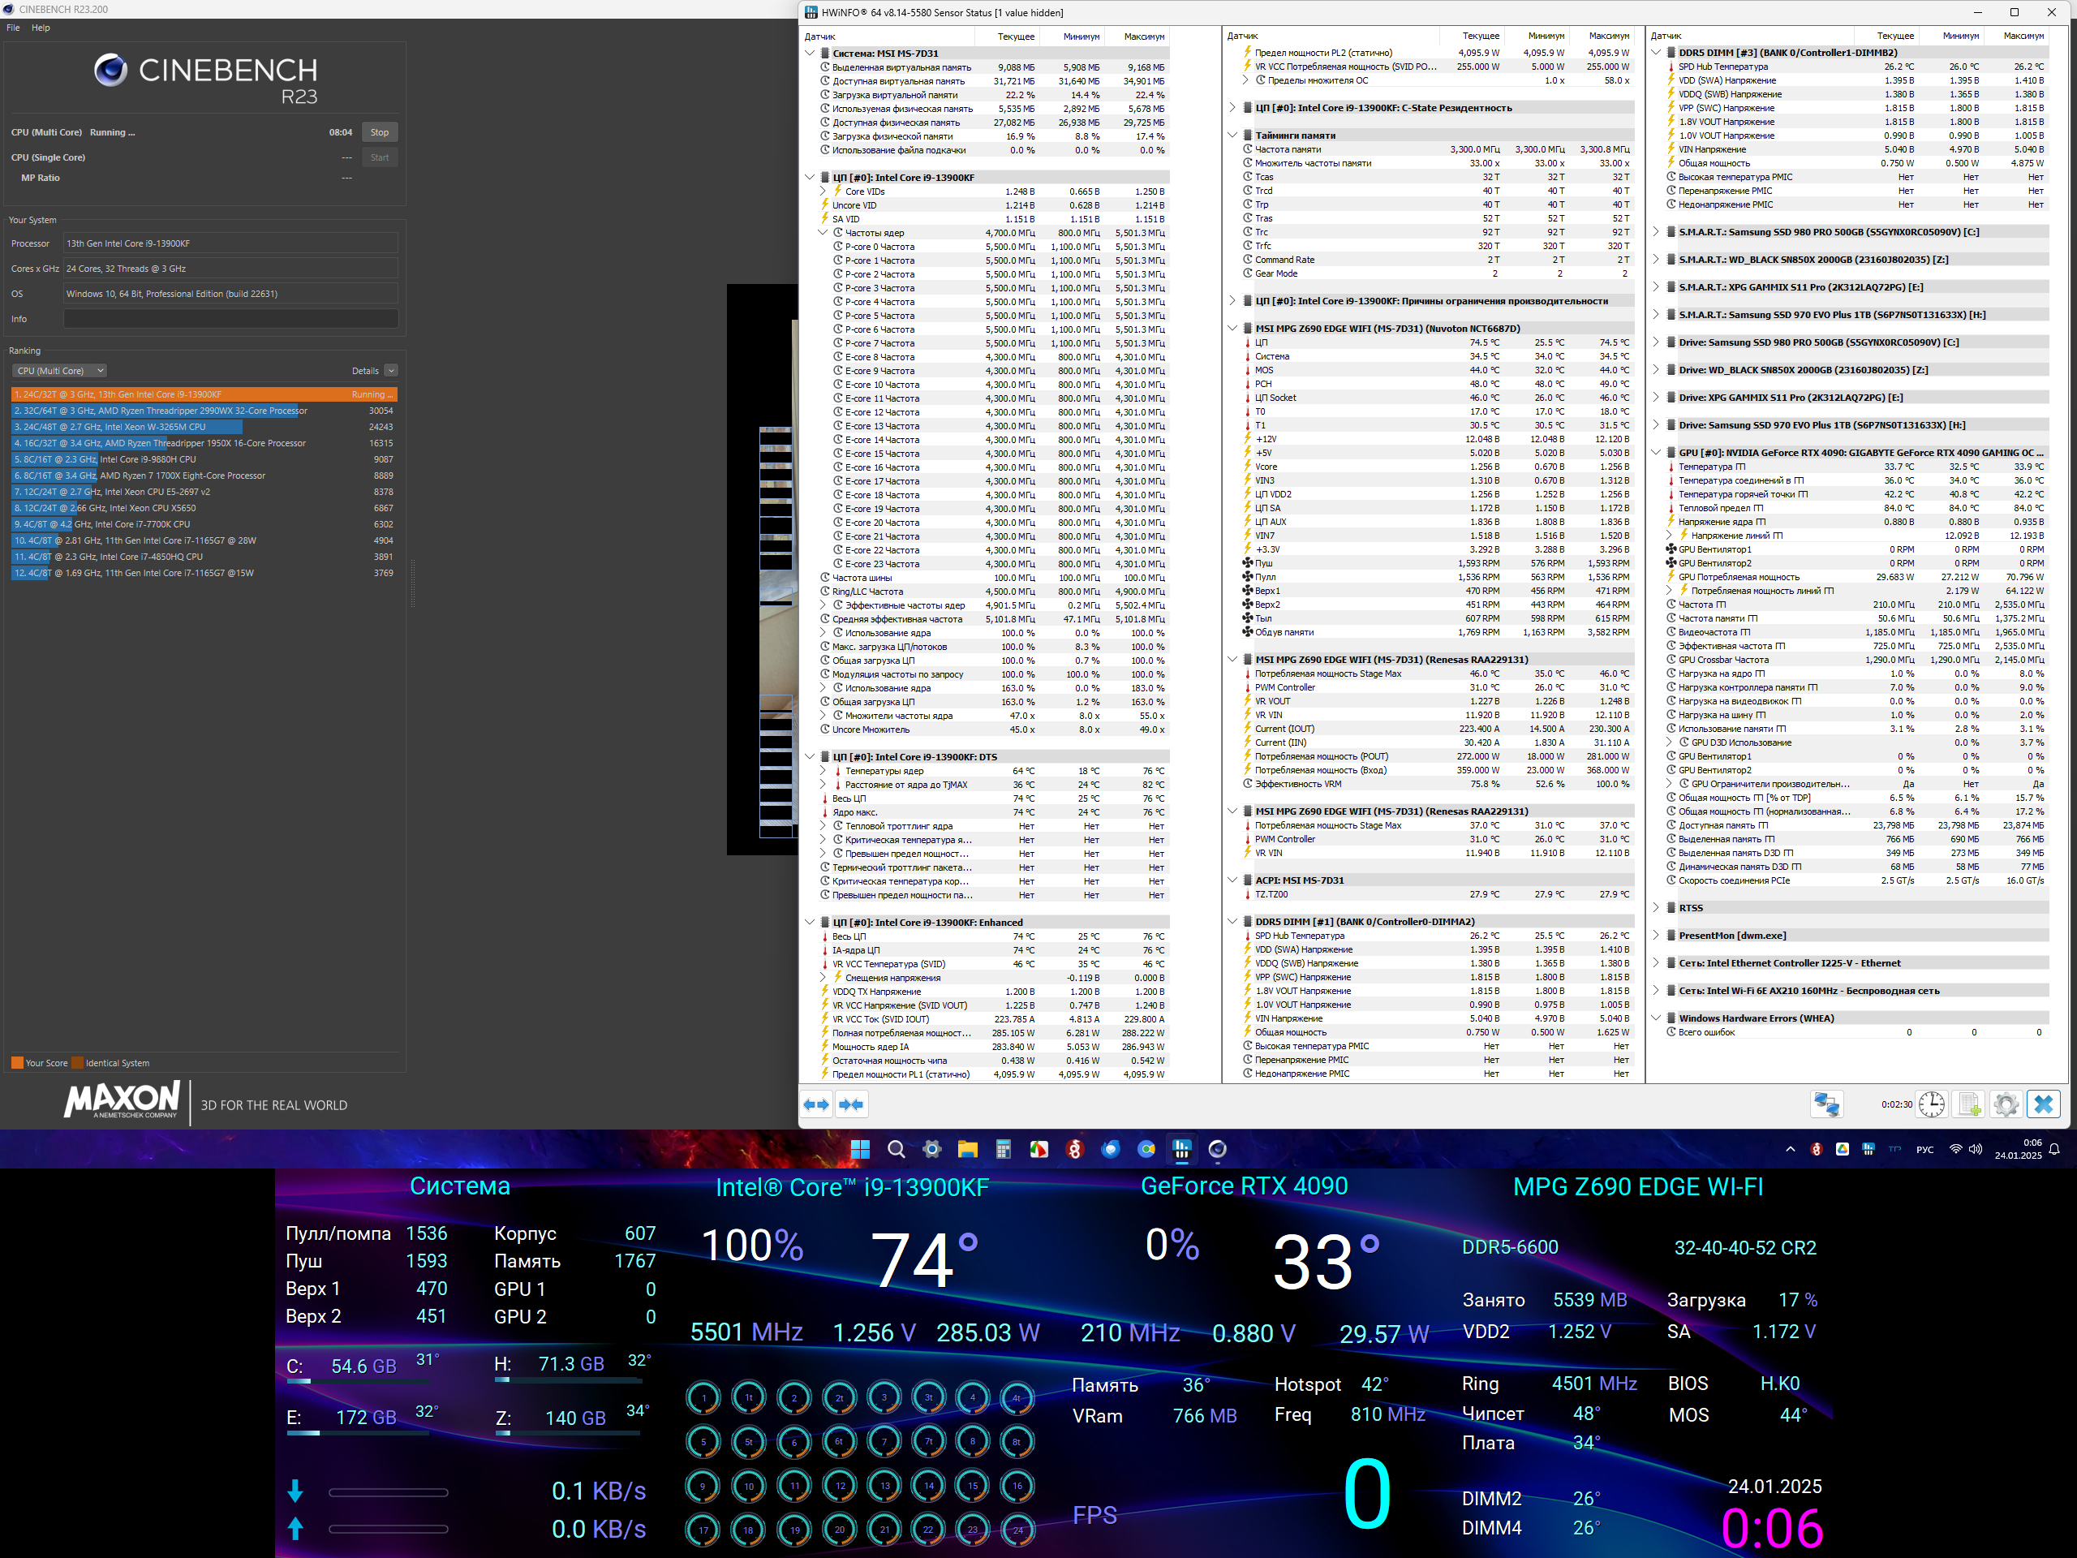Open Cinebench icon in the taskbar
The width and height of the screenshot is (2077, 1558).
1218,1150
